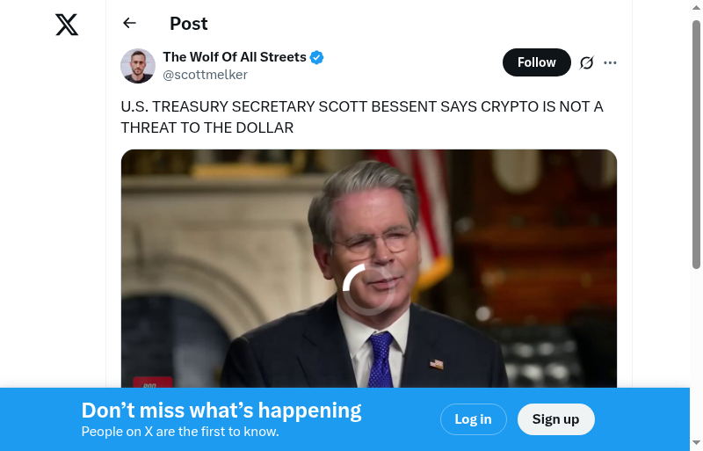The width and height of the screenshot is (703, 451).
Task: Click the blue verified badge
Action: 317,58
